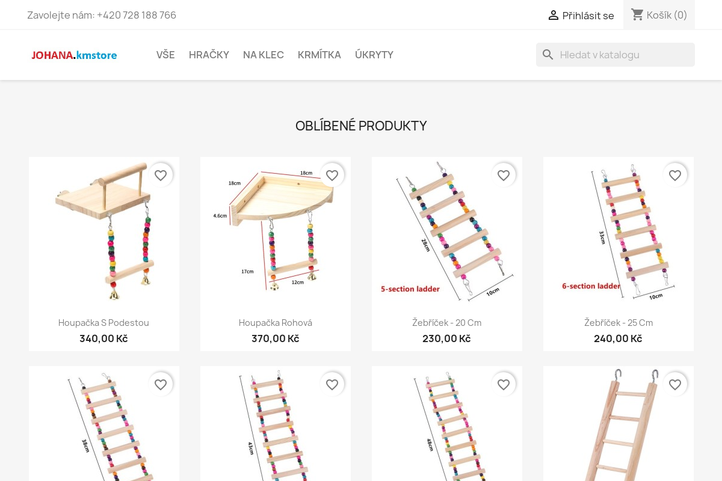Add the 43cm ladder to wishlist

click(332, 385)
